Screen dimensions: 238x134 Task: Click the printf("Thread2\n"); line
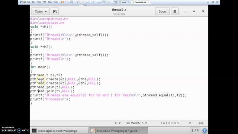point(50,59)
